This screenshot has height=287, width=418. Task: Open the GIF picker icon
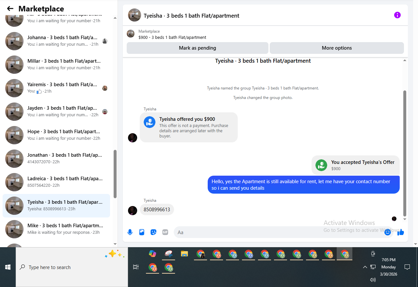(x=165, y=232)
